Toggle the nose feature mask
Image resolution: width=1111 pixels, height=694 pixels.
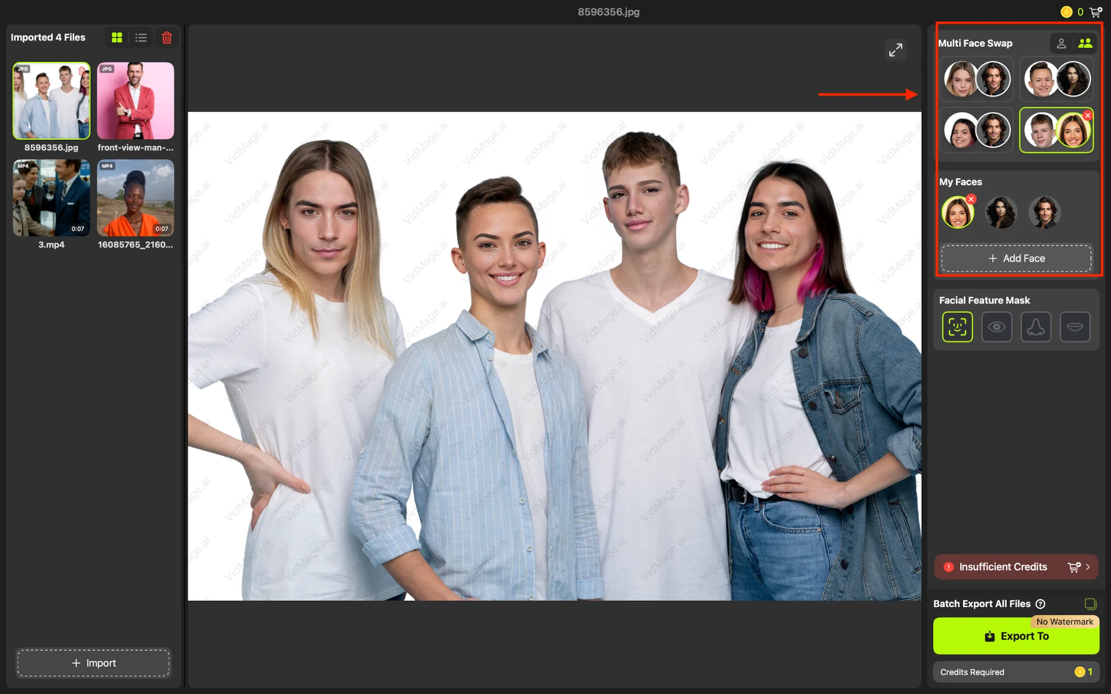pos(1036,327)
